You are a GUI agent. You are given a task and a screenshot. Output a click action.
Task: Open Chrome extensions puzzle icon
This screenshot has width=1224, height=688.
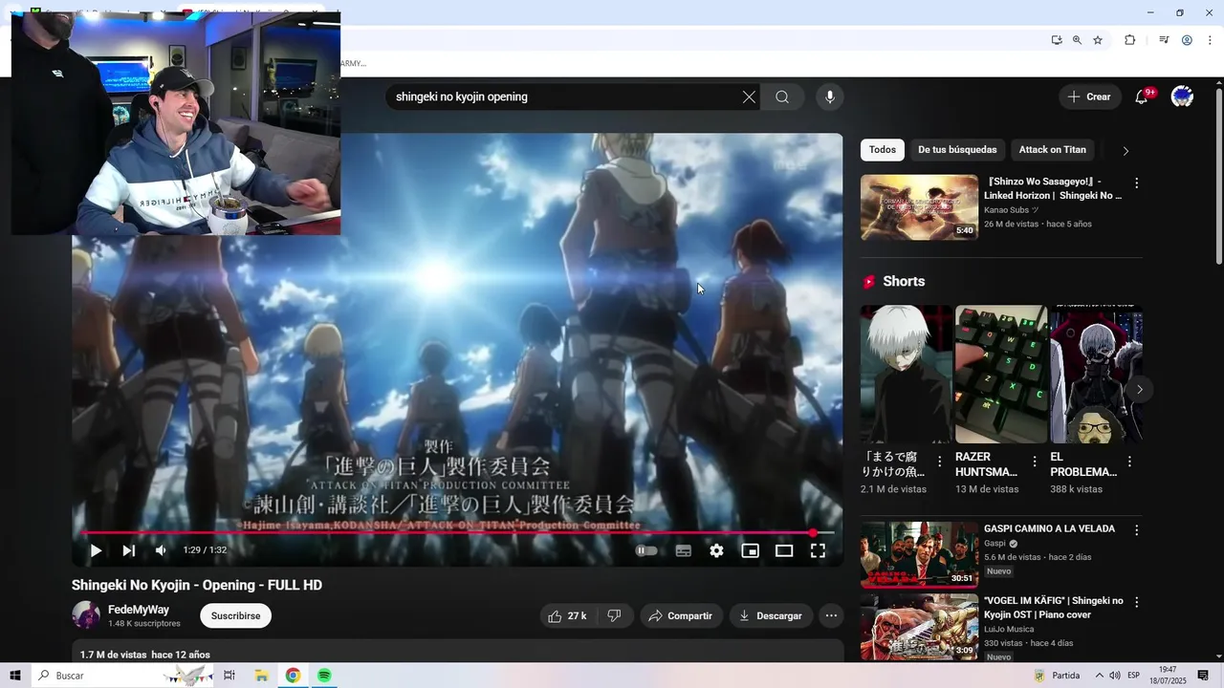click(x=1130, y=40)
